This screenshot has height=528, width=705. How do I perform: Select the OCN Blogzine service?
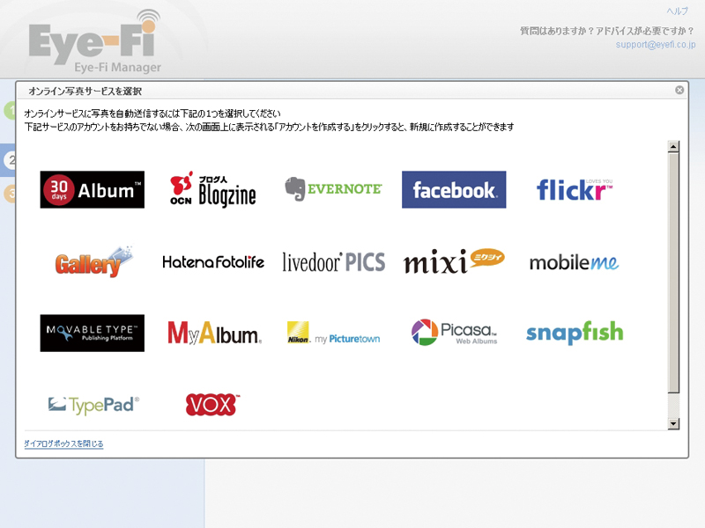(211, 189)
